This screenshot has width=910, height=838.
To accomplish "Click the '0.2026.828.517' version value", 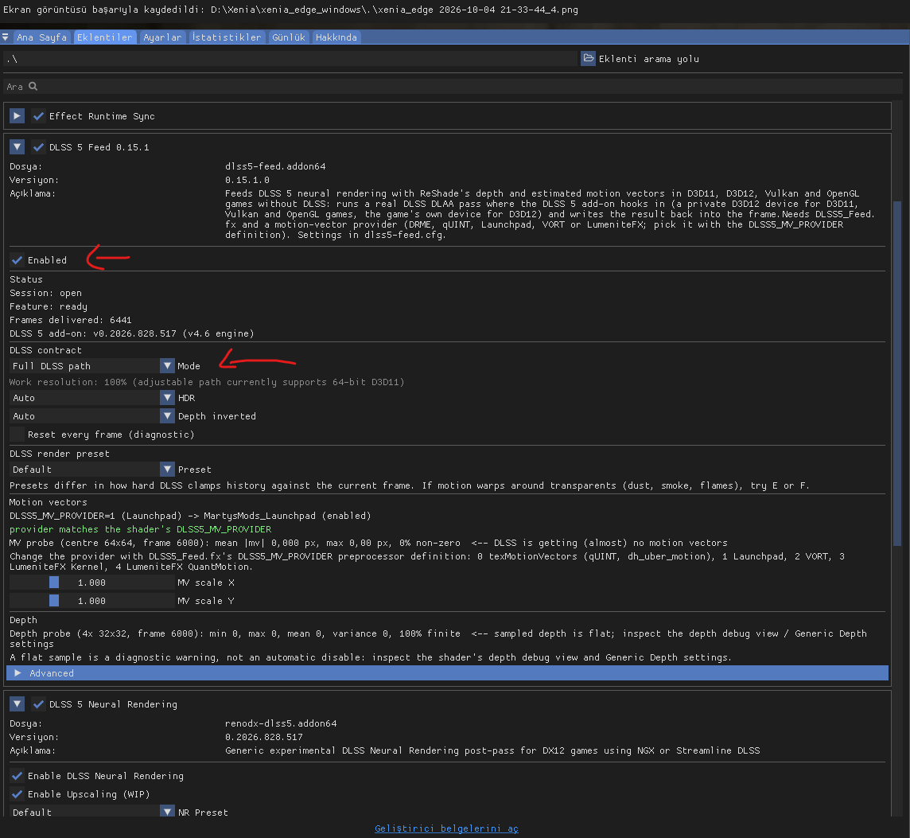I will (264, 737).
